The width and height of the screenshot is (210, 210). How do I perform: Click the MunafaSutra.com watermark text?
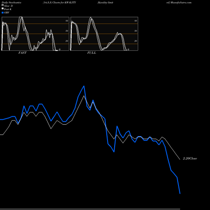click(181, 3)
